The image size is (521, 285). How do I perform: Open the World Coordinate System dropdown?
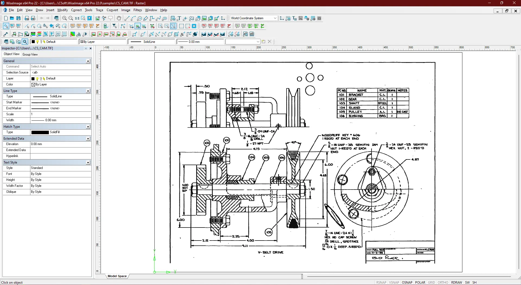pos(275,18)
